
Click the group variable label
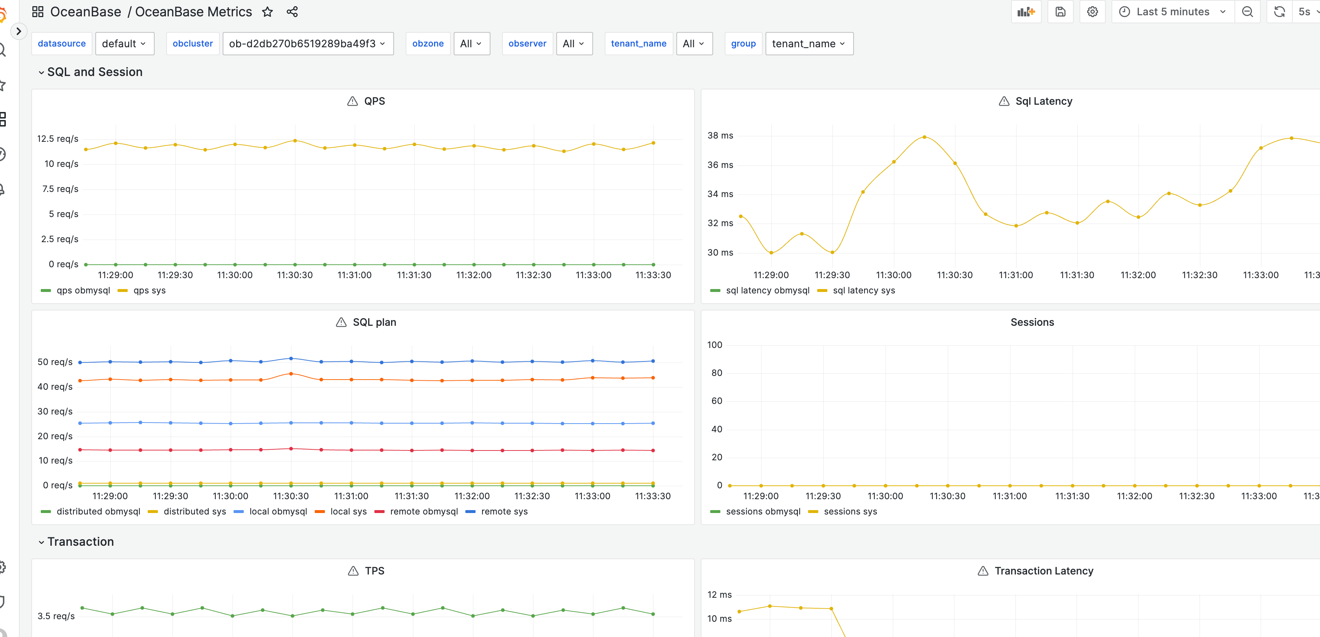743,44
